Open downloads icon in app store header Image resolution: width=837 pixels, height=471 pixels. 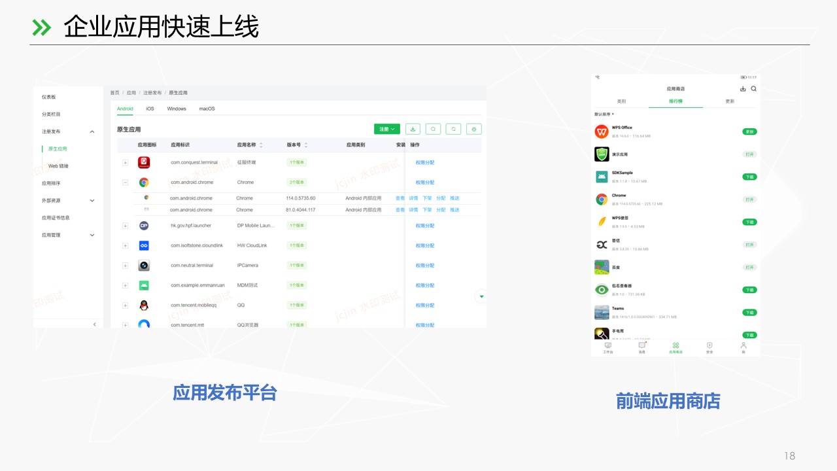click(743, 89)
